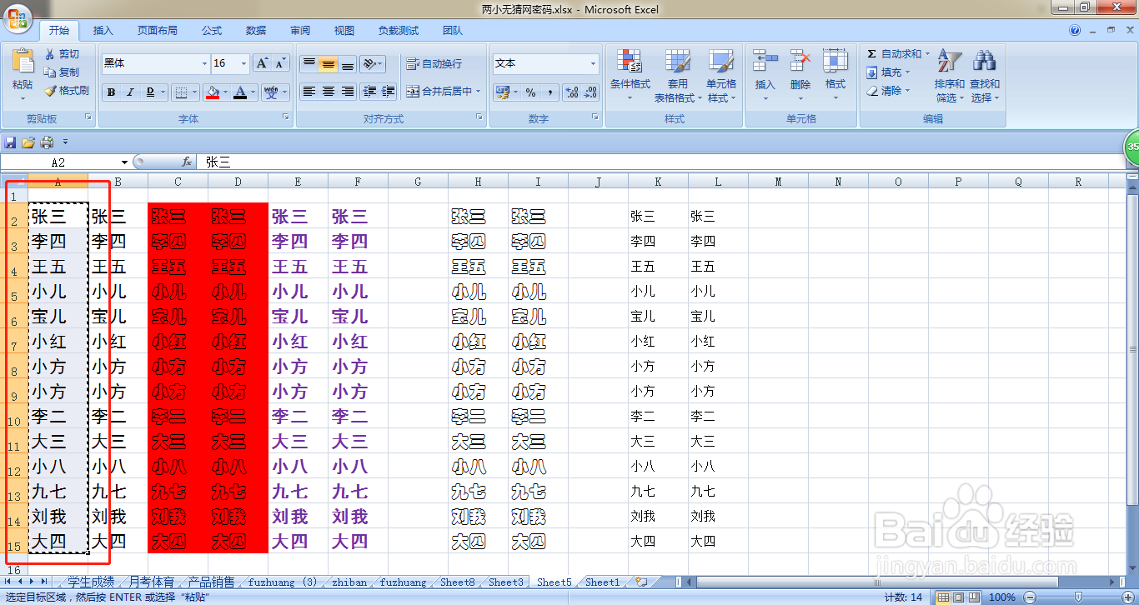This screenshot has width=1139, height=605.
Task: Increase font size with the large A button
Action: [262, 63]
